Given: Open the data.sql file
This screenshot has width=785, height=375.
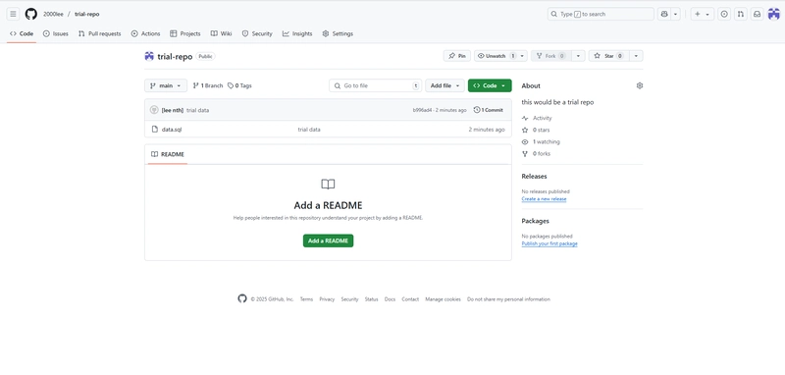Looking at the screenshot, I should (172, 130).
